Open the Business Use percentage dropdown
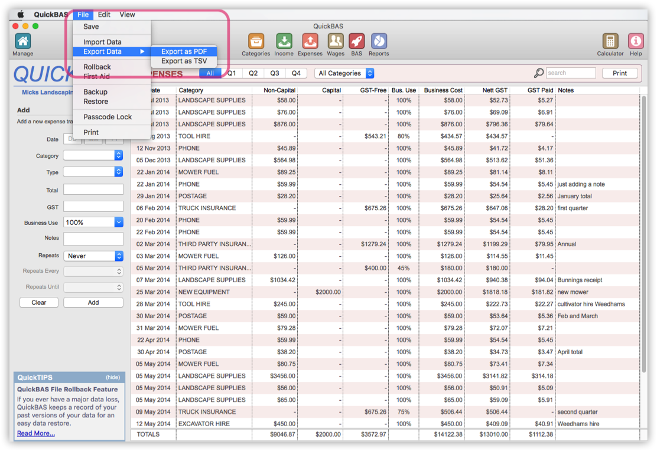Image resolution: width=657 pixels, height=451 pixels. (92, 221)
